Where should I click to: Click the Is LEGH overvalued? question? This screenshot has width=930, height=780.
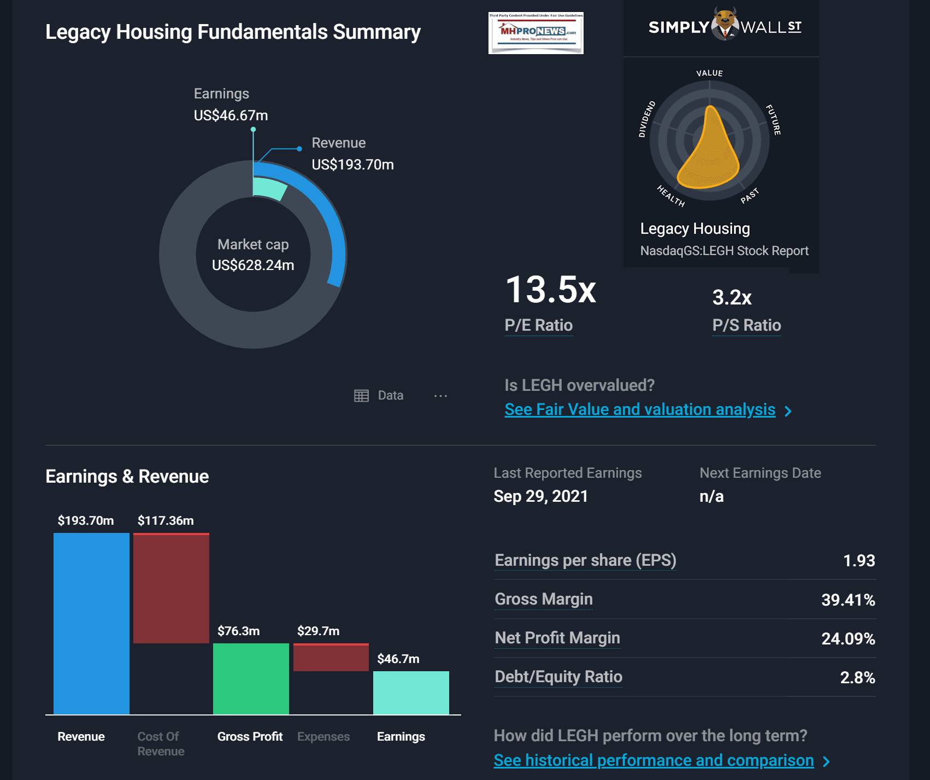pyautogui.click(x=579, y=385)
